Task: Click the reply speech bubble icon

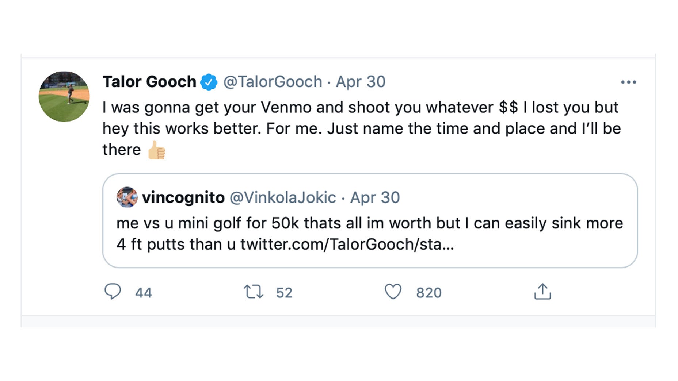Action: (x=113, y=292)
